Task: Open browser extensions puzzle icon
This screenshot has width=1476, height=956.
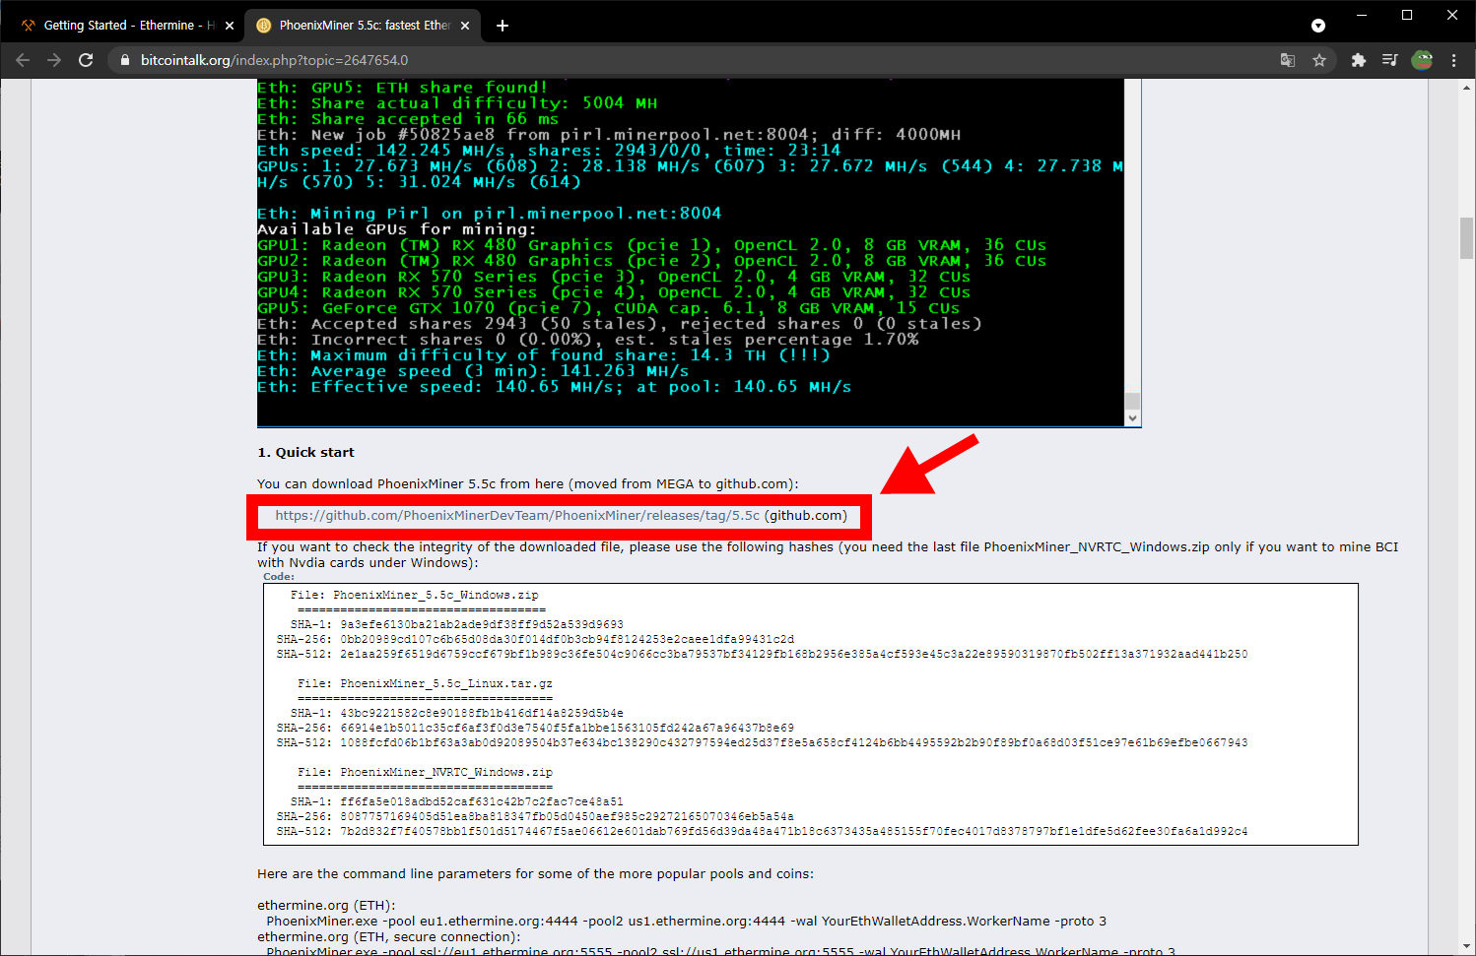Action: click(x=1359, y=60)
